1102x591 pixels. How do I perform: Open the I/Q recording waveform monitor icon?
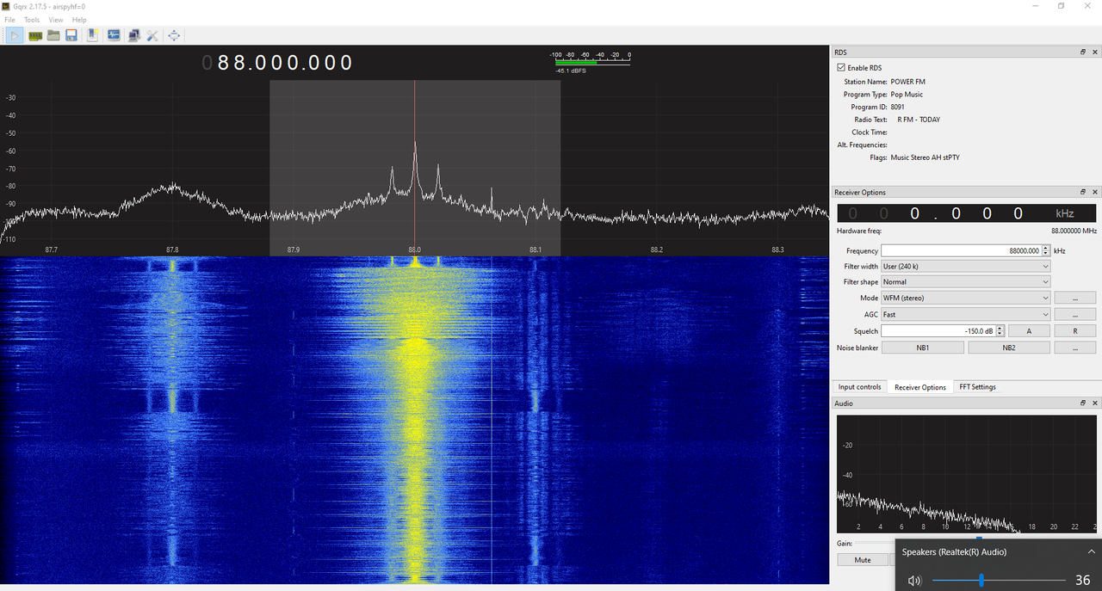tap(114, 35)
